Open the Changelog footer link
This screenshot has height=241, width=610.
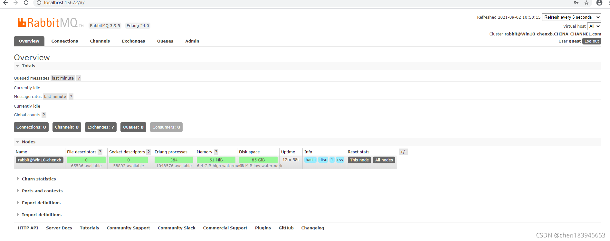tap(313, 228)
